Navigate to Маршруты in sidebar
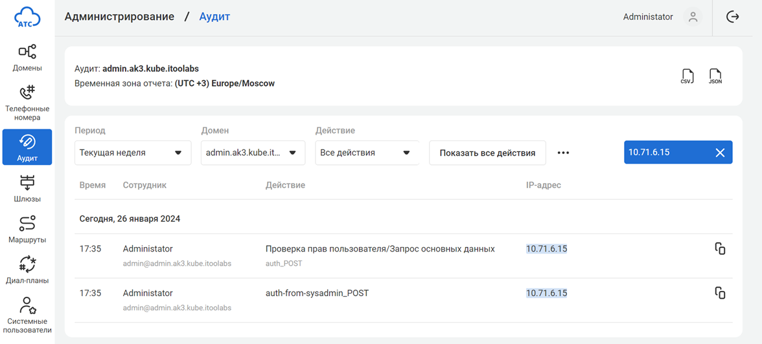The width and height of the screenshot is (762, 344). [x=27, y=230]
